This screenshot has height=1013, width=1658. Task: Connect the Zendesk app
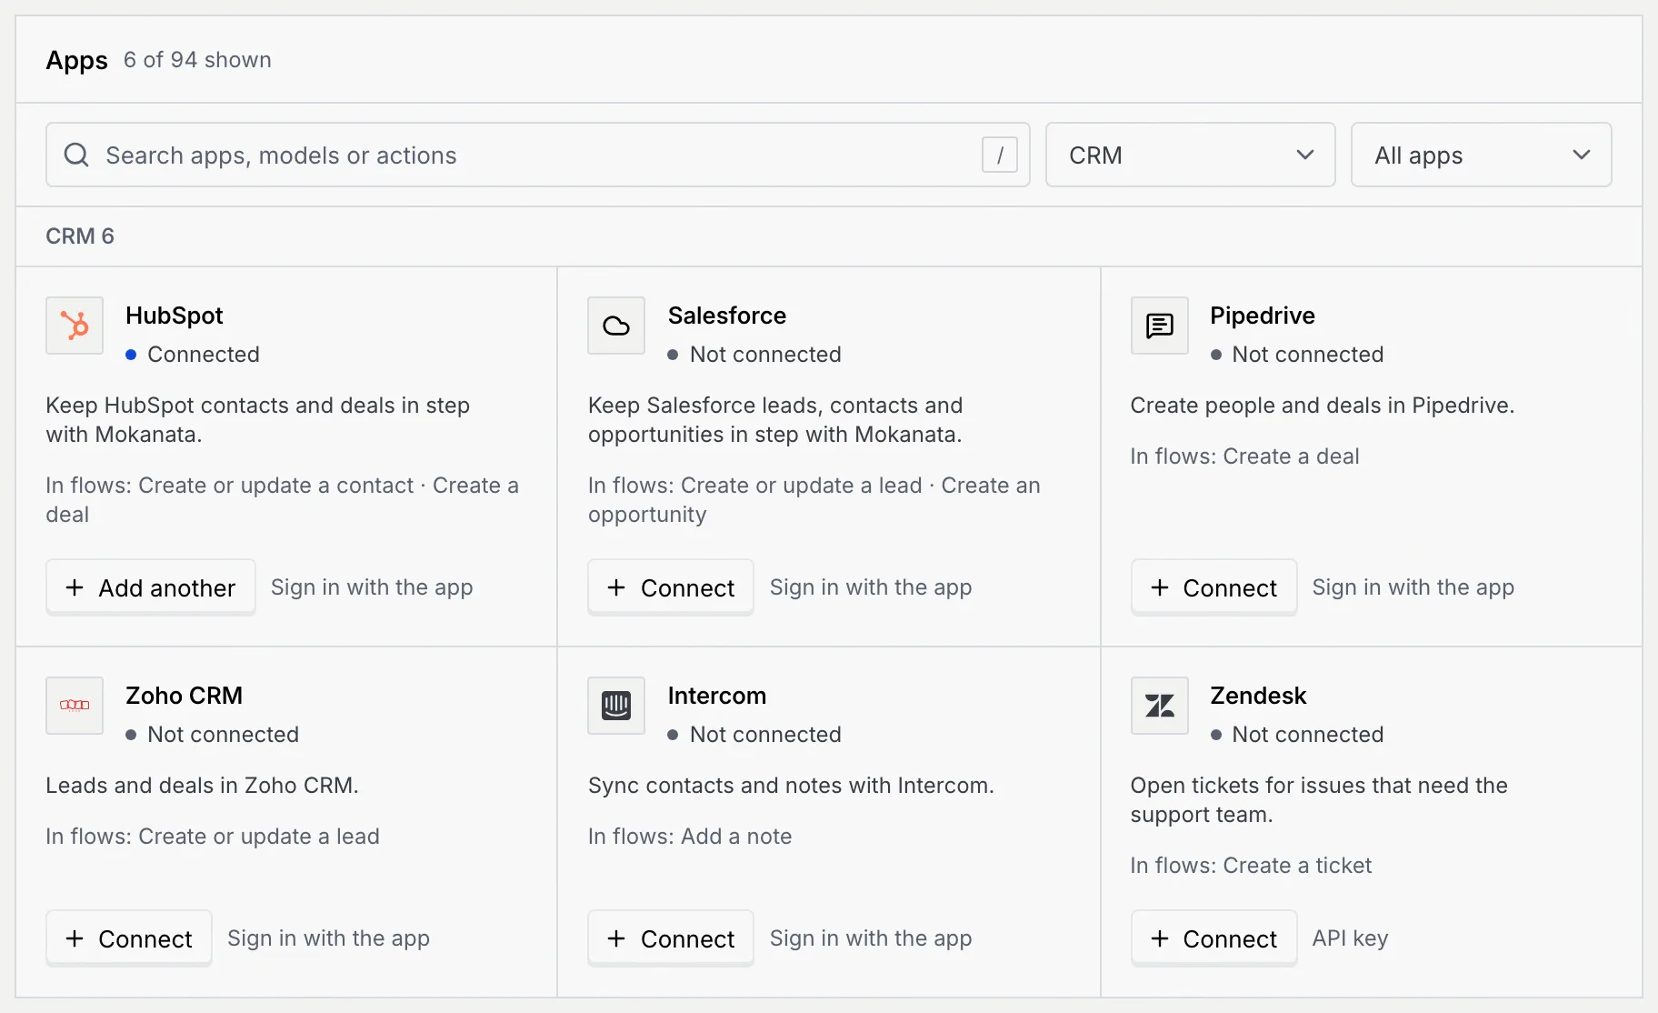point(1214,938)
